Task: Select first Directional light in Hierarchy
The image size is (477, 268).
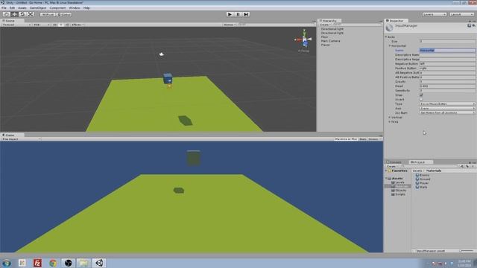Action: (x=332, y=29)
